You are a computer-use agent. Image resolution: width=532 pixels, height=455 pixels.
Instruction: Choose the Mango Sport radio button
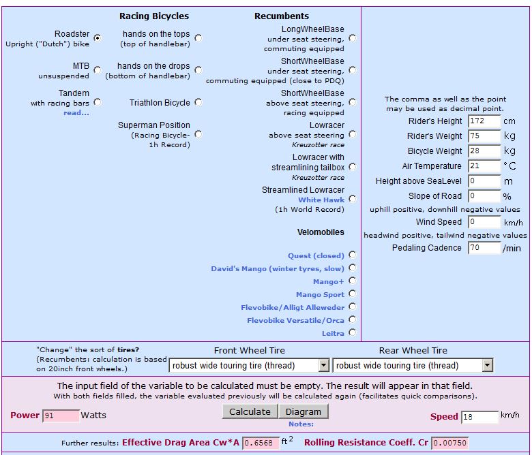[x=353, y=294]
